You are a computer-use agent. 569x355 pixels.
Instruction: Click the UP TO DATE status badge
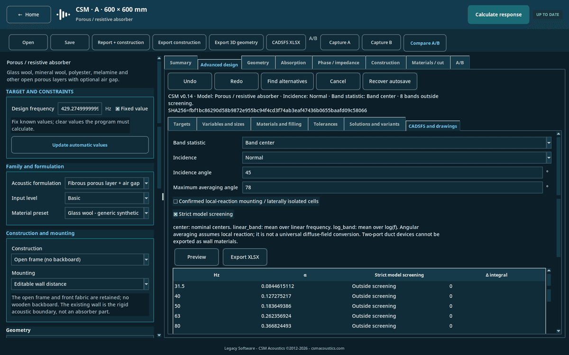548,15
